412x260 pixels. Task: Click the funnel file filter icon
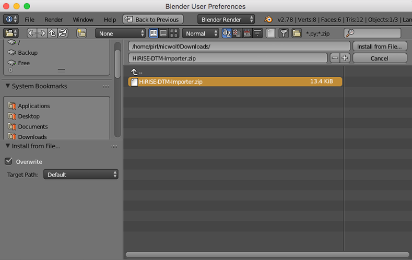(x=284, y=33)
